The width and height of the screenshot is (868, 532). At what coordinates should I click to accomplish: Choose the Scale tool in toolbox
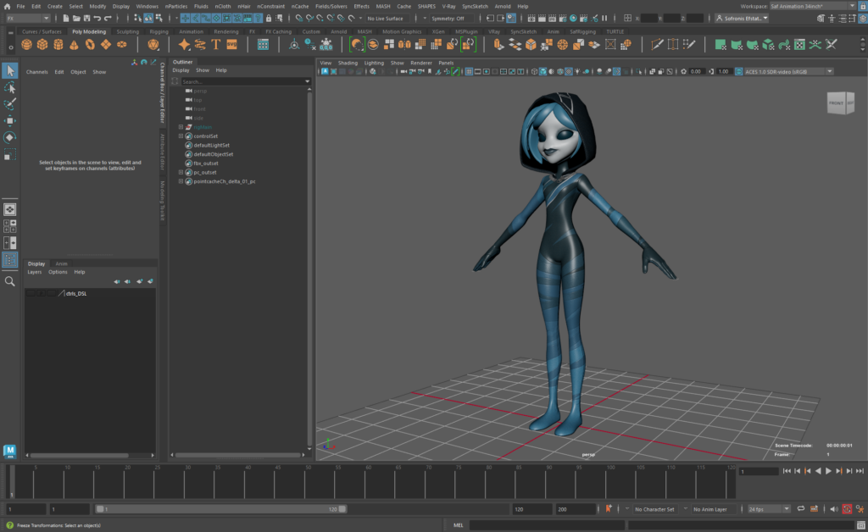coord(9,154)
